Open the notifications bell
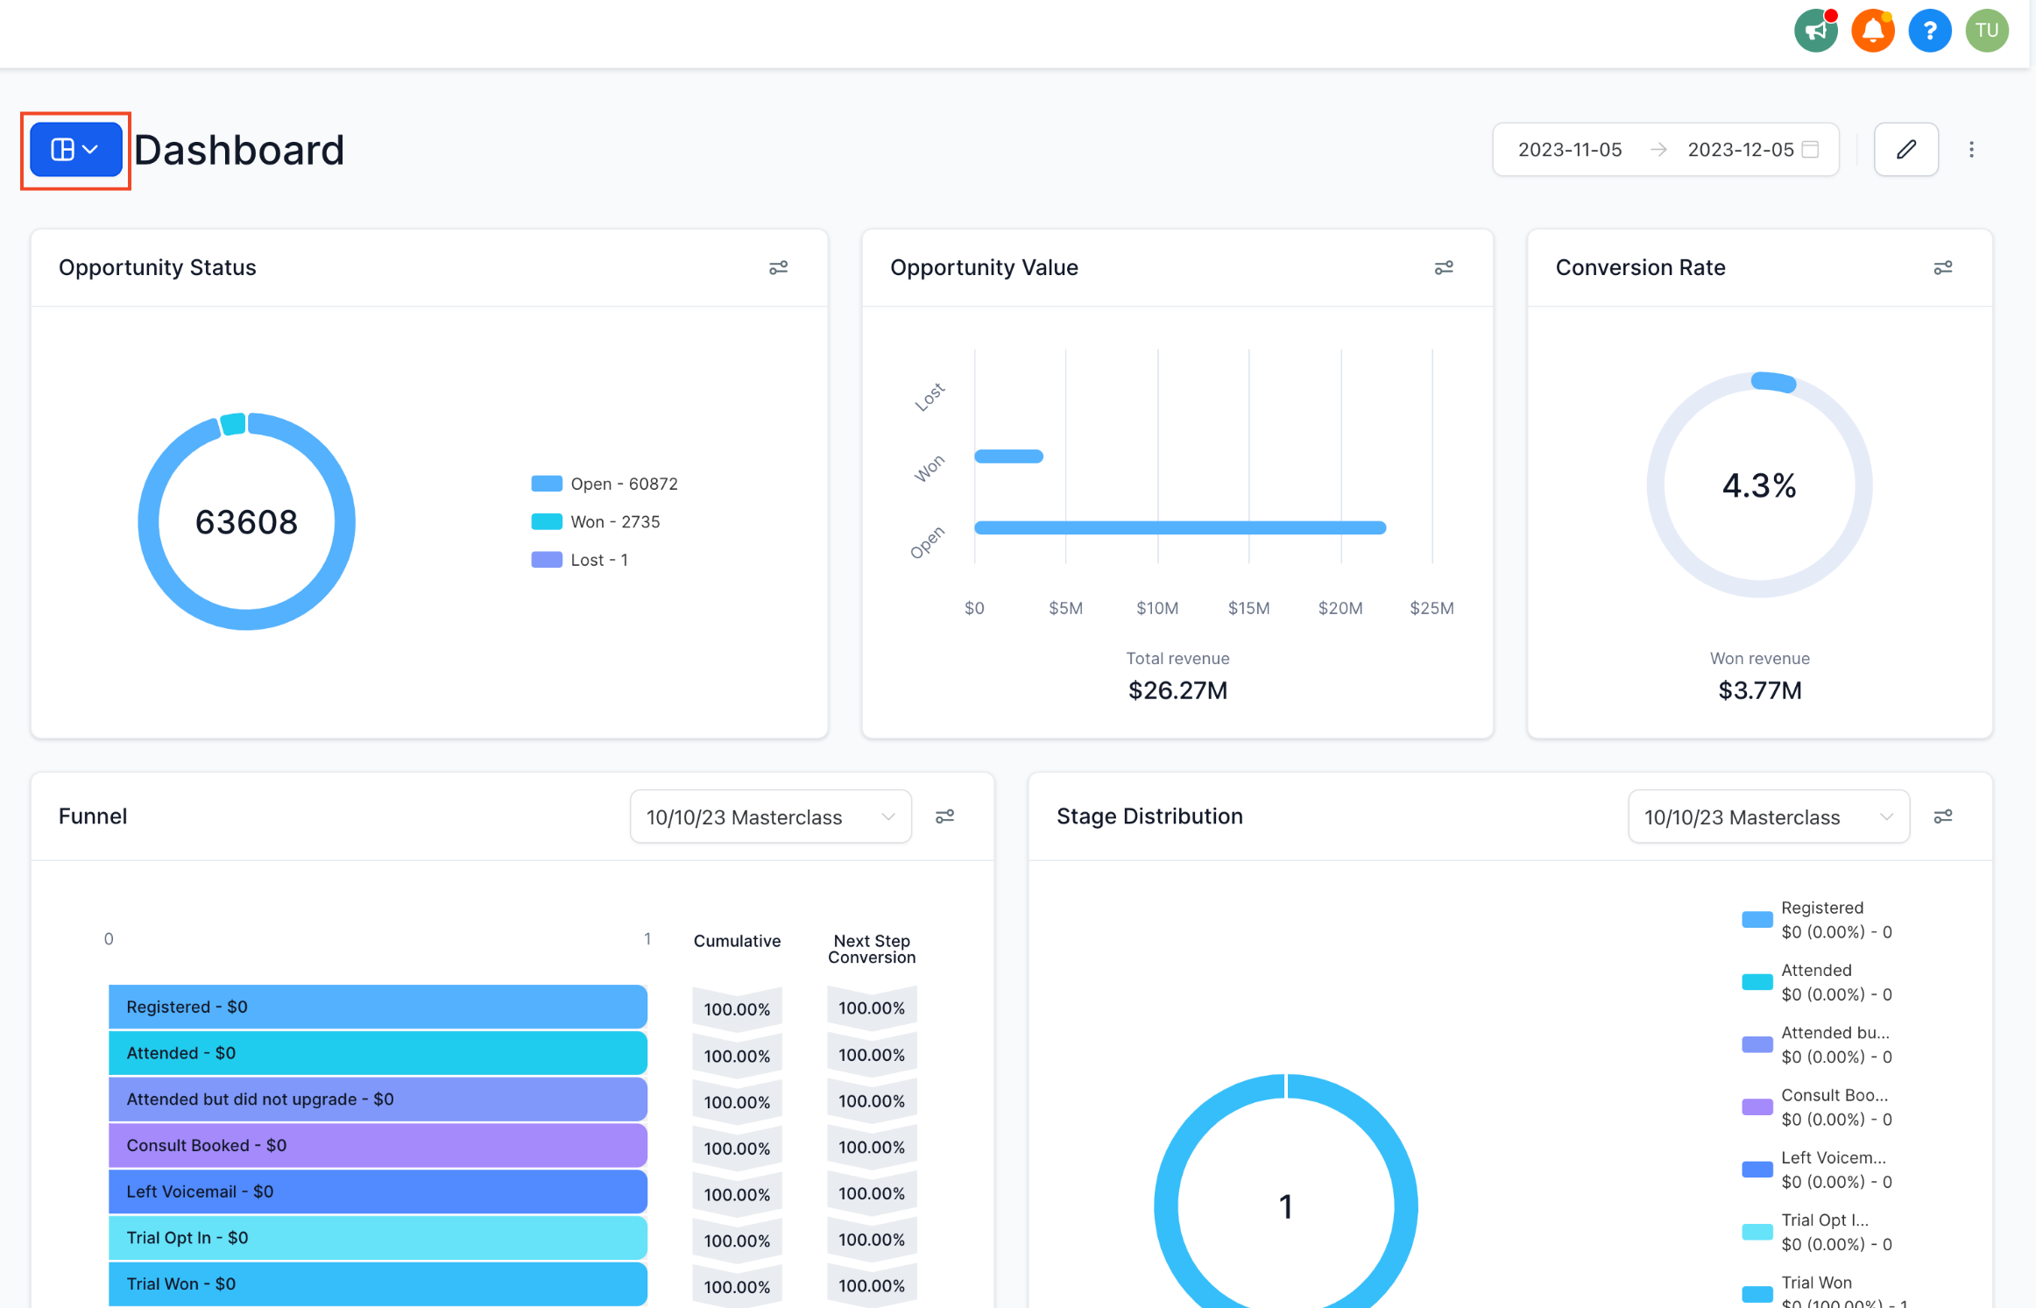2036x1308 pixels. (x=1873, y=30)
